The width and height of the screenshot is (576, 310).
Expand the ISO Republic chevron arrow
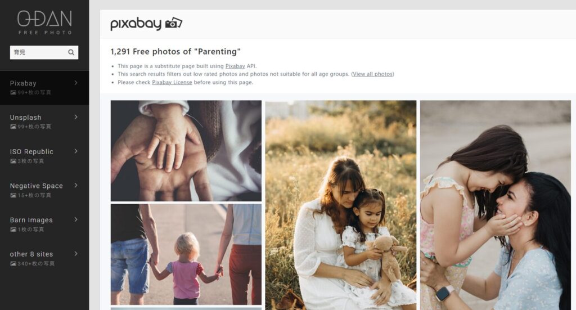coord(76,151)
